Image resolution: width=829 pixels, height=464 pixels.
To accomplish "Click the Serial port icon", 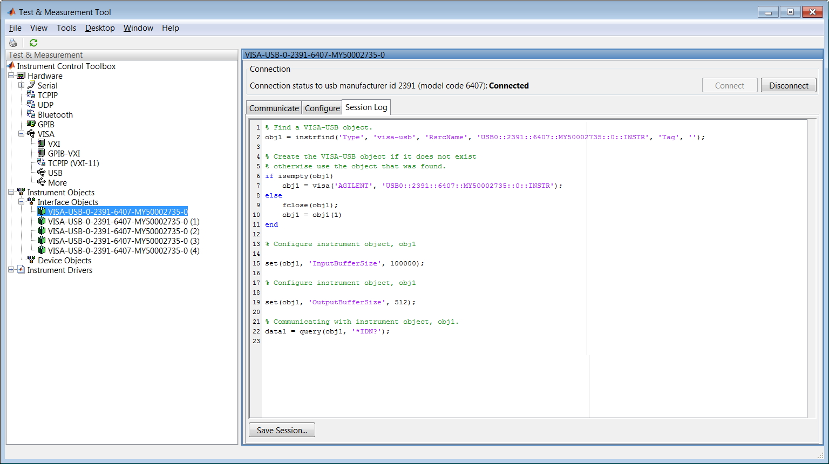I will (x=31, y=85).
